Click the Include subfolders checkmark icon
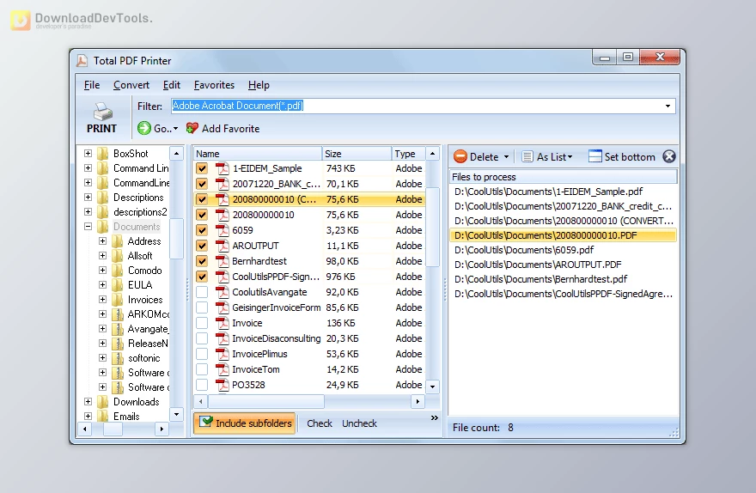The image size is (756, 493). point(206,423)
